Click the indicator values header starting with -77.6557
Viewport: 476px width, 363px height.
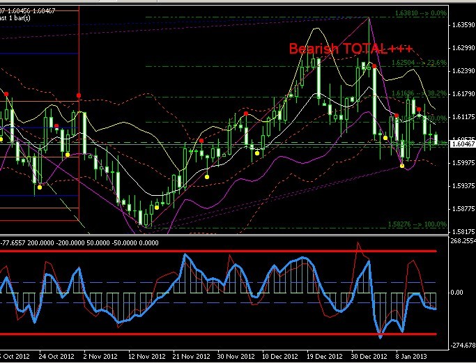click(x=79, y=242)
